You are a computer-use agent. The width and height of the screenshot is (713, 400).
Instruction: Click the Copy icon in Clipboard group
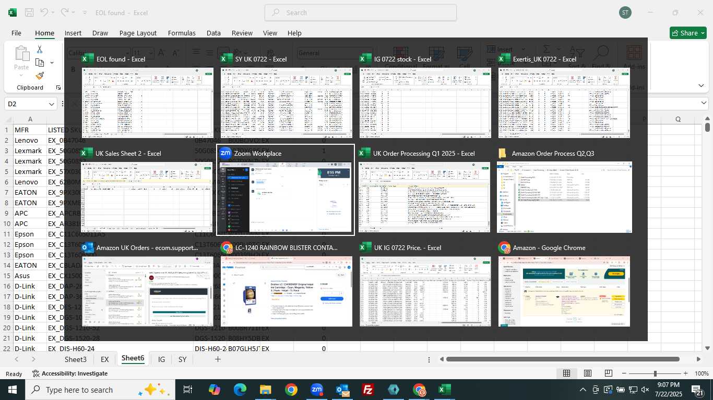click(x=40, y=63)
